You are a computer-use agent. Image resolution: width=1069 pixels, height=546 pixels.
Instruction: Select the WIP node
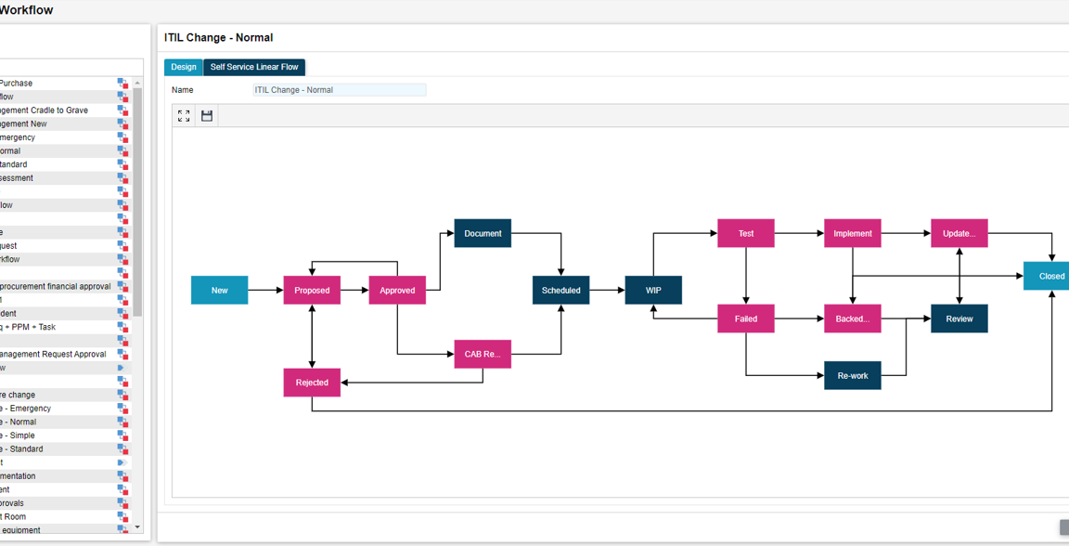[653, 290]
